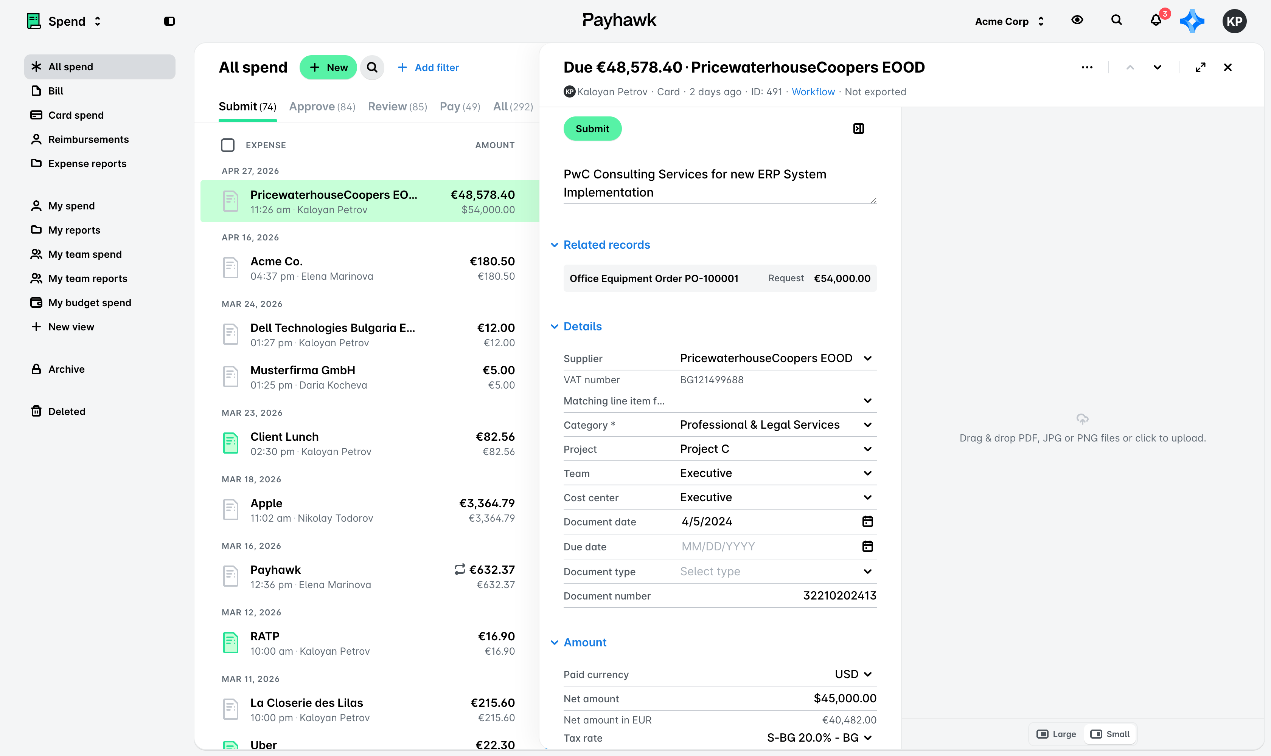Go to next expense with down chevron
Viewport: 1271px width, 756px height.
pos(1157,67)
